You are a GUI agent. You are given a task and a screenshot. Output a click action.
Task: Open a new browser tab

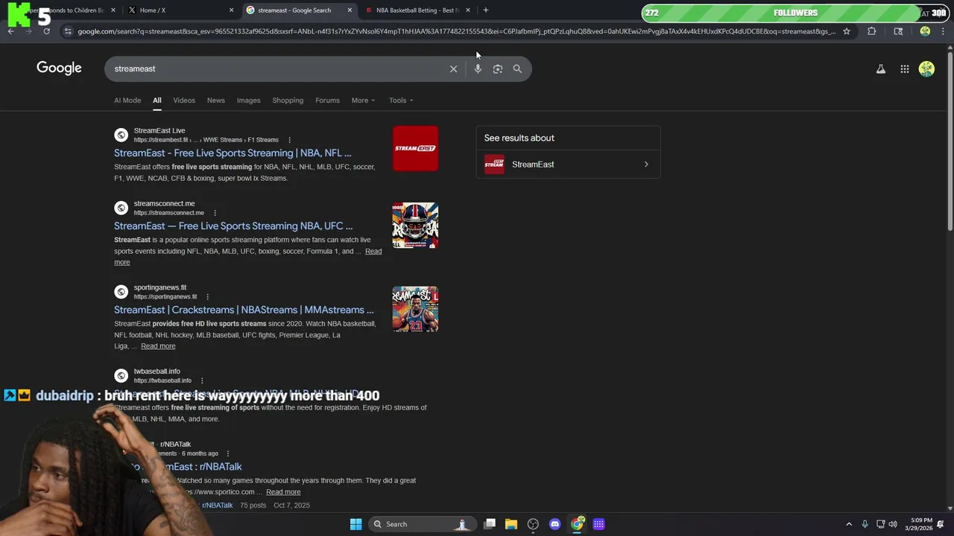pos(485,10)
